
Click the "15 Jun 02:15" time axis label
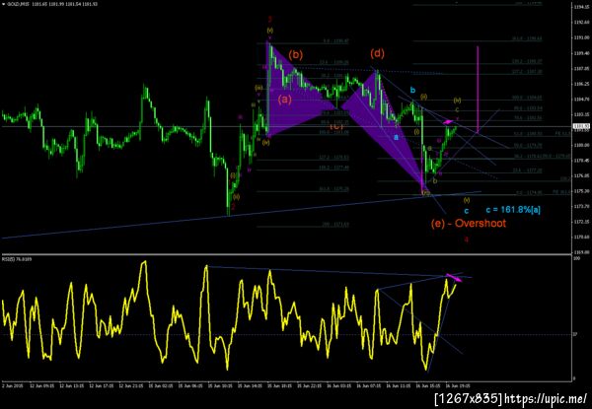159,386
